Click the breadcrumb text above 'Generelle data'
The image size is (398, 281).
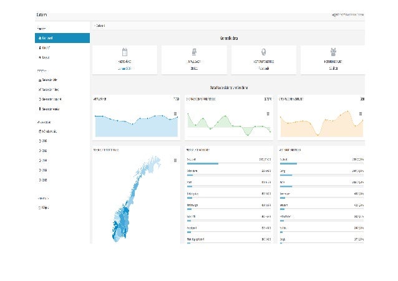click(x=100, y=26)
